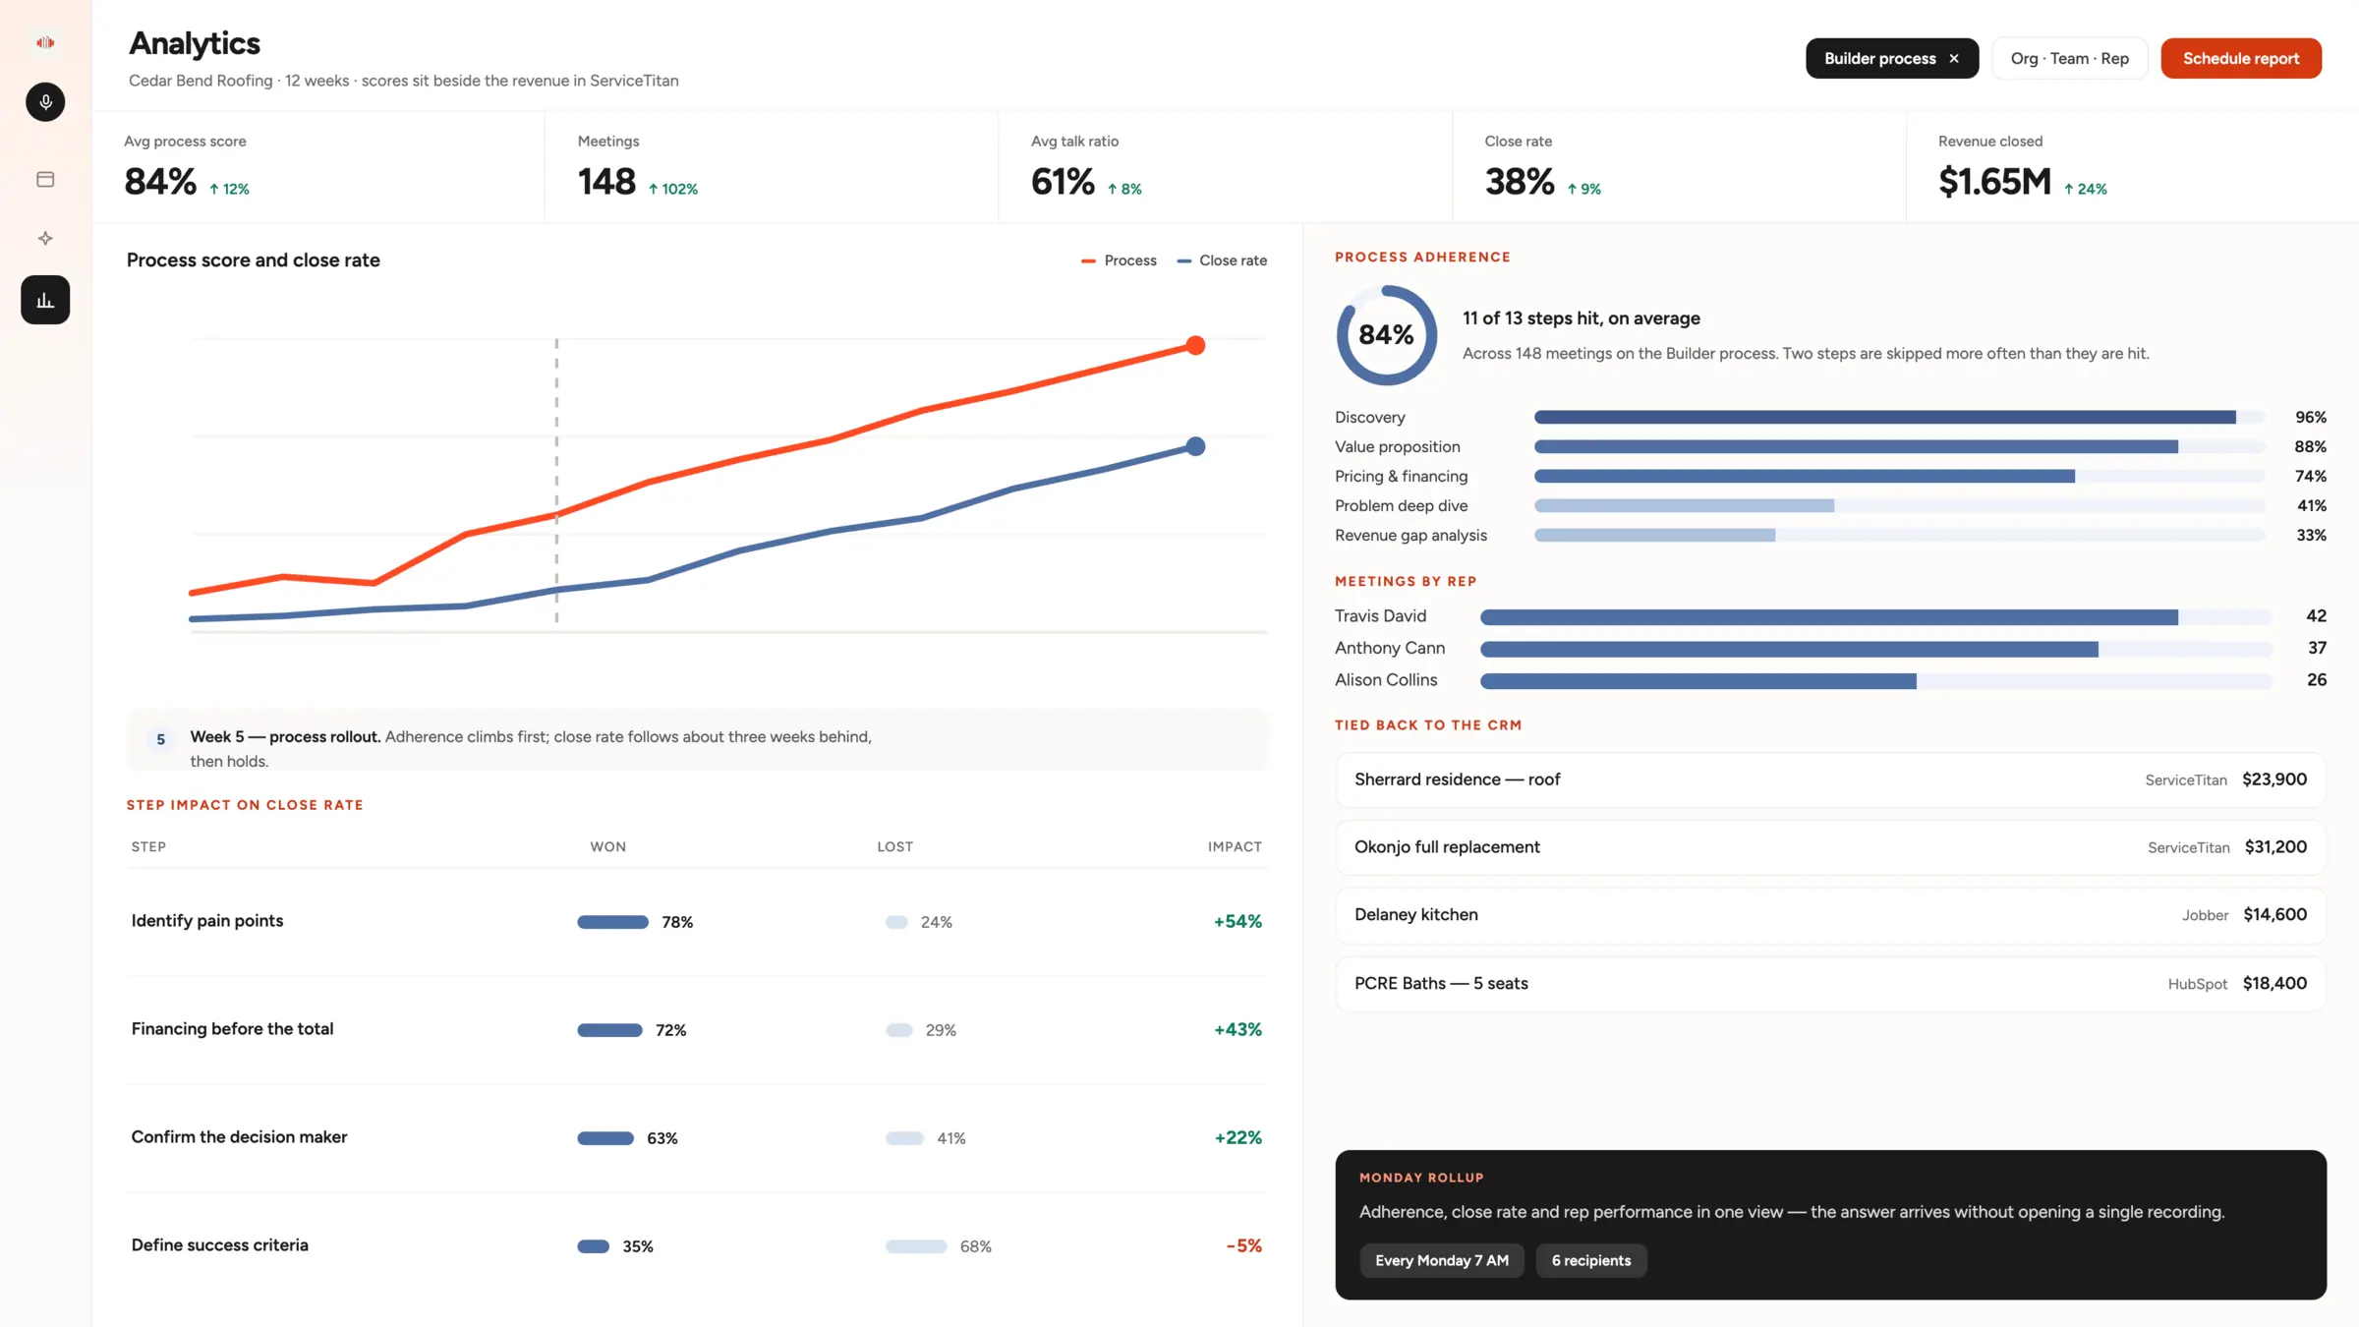Select the Define success criteria row
This screenshot has height=1327, width=2359.
pos(697,1246)
